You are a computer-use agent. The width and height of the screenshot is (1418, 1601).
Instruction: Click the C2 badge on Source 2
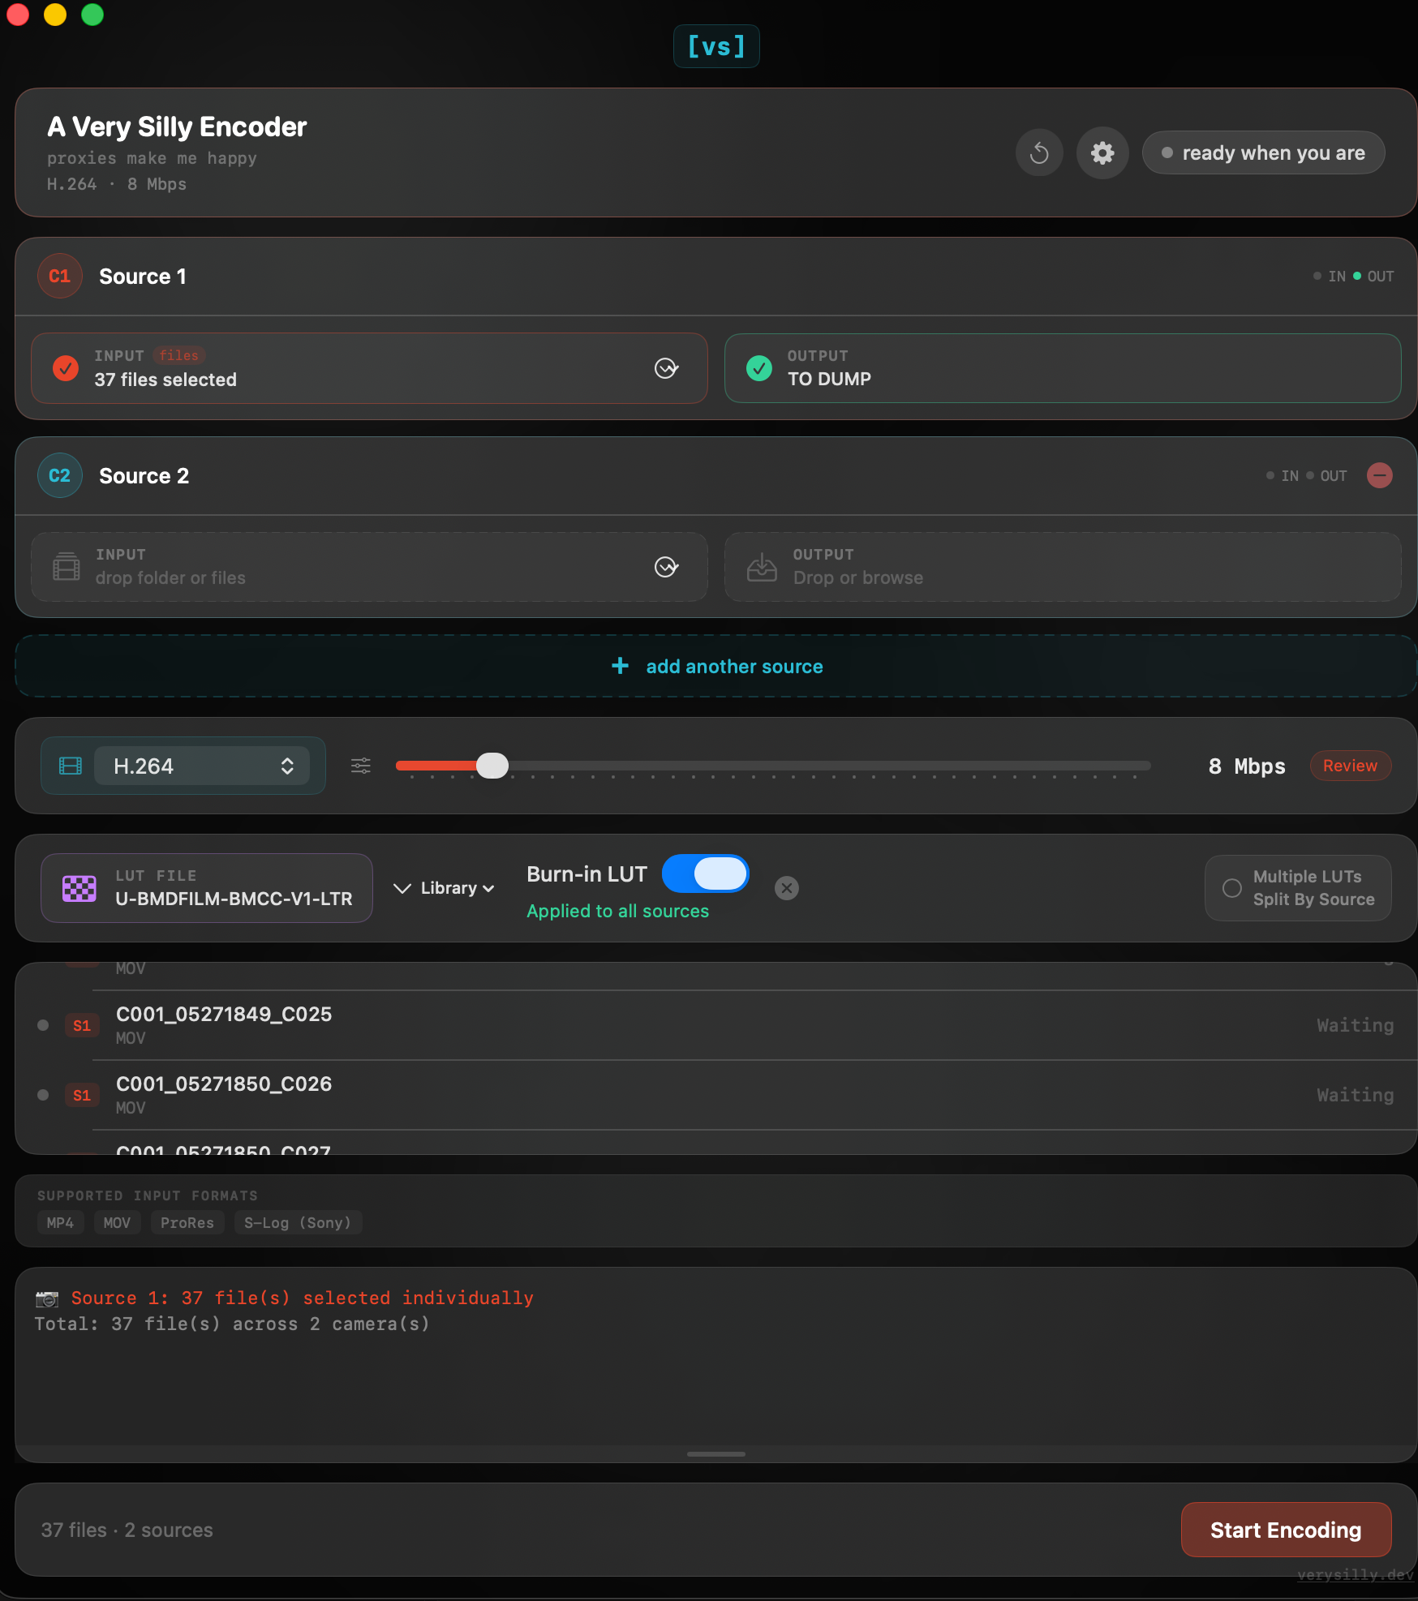(59, 475)
